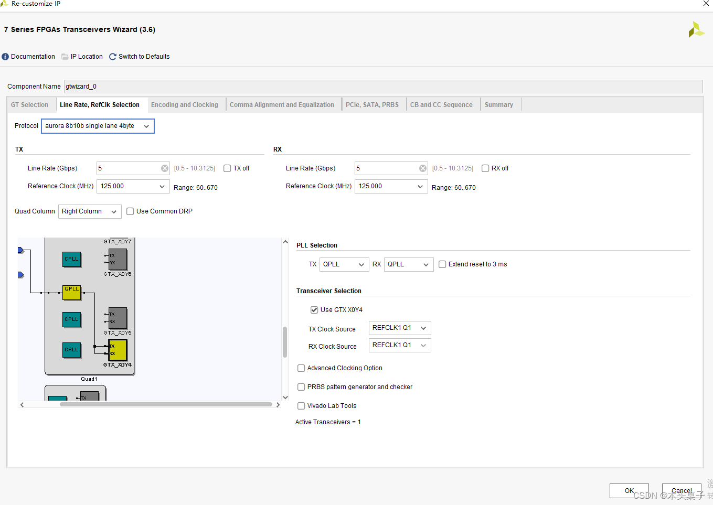Screen dimensions: 713x505
Task: Click the Switch to Defaults refresh icon
Action: 113,57
